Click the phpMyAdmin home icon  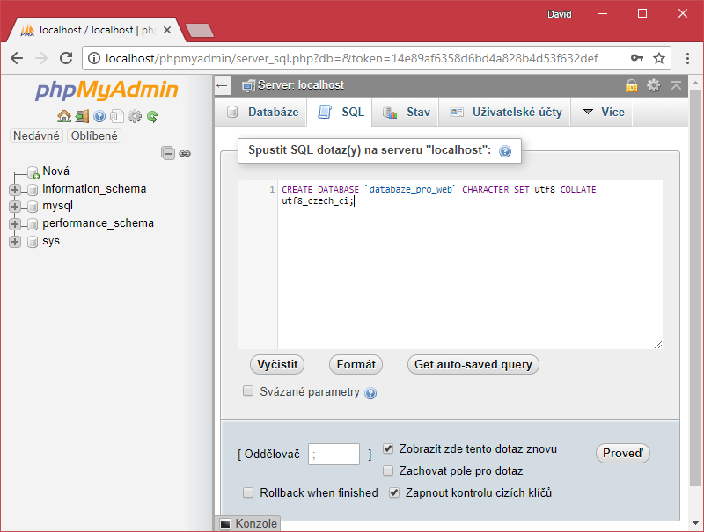pyautogui.click(x=63, y=116)
